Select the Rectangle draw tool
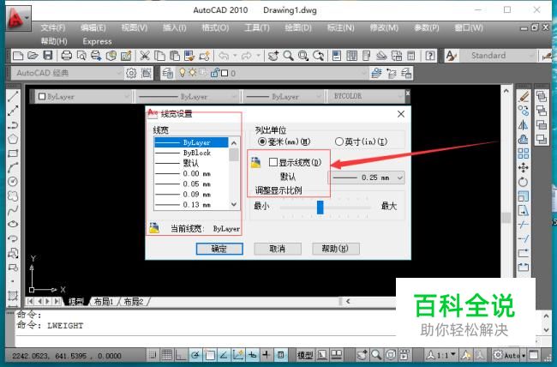 click(13, 153)
